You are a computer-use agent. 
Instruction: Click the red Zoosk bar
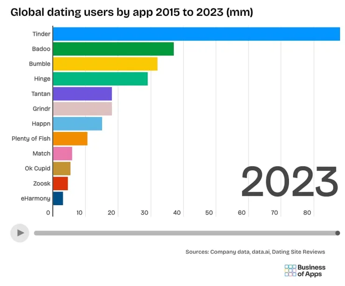61,184
